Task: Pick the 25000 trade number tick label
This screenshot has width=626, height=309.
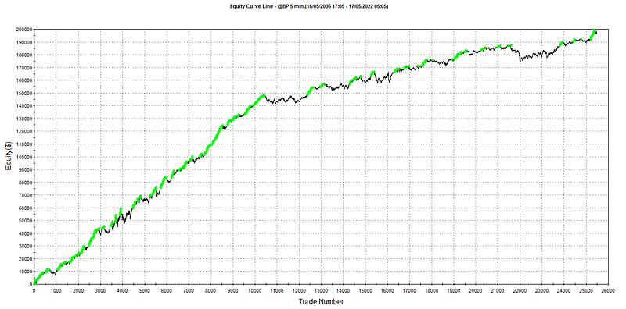Action: pos(585,291)
